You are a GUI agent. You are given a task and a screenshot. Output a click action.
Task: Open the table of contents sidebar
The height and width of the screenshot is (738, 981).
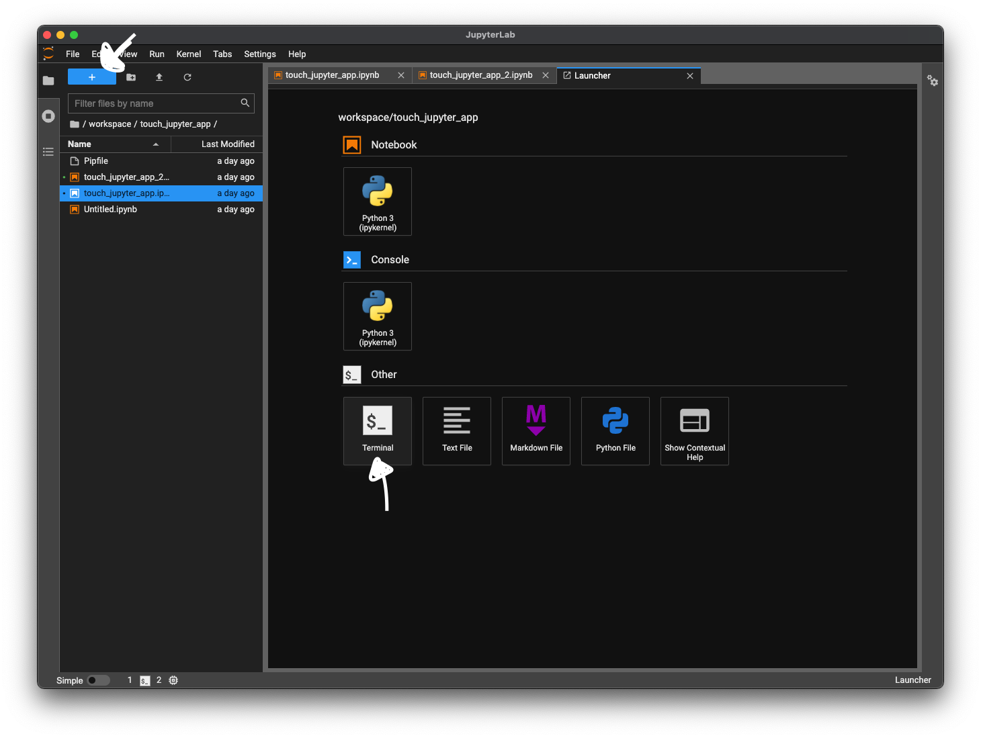tap(48, 152)
